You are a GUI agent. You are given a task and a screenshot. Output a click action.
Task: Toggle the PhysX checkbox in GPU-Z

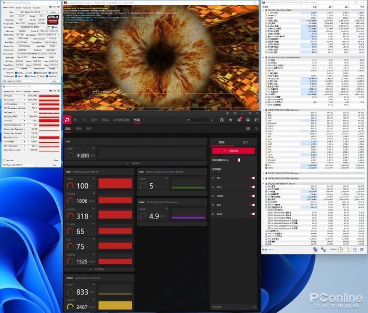click(x=38, y=76)
